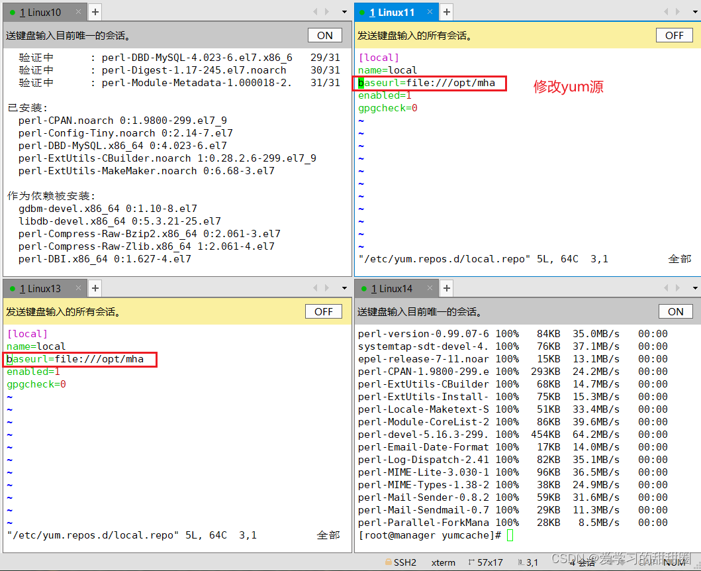
Task: Click name=local line in Linux13 pane
Action: [36, 346]
